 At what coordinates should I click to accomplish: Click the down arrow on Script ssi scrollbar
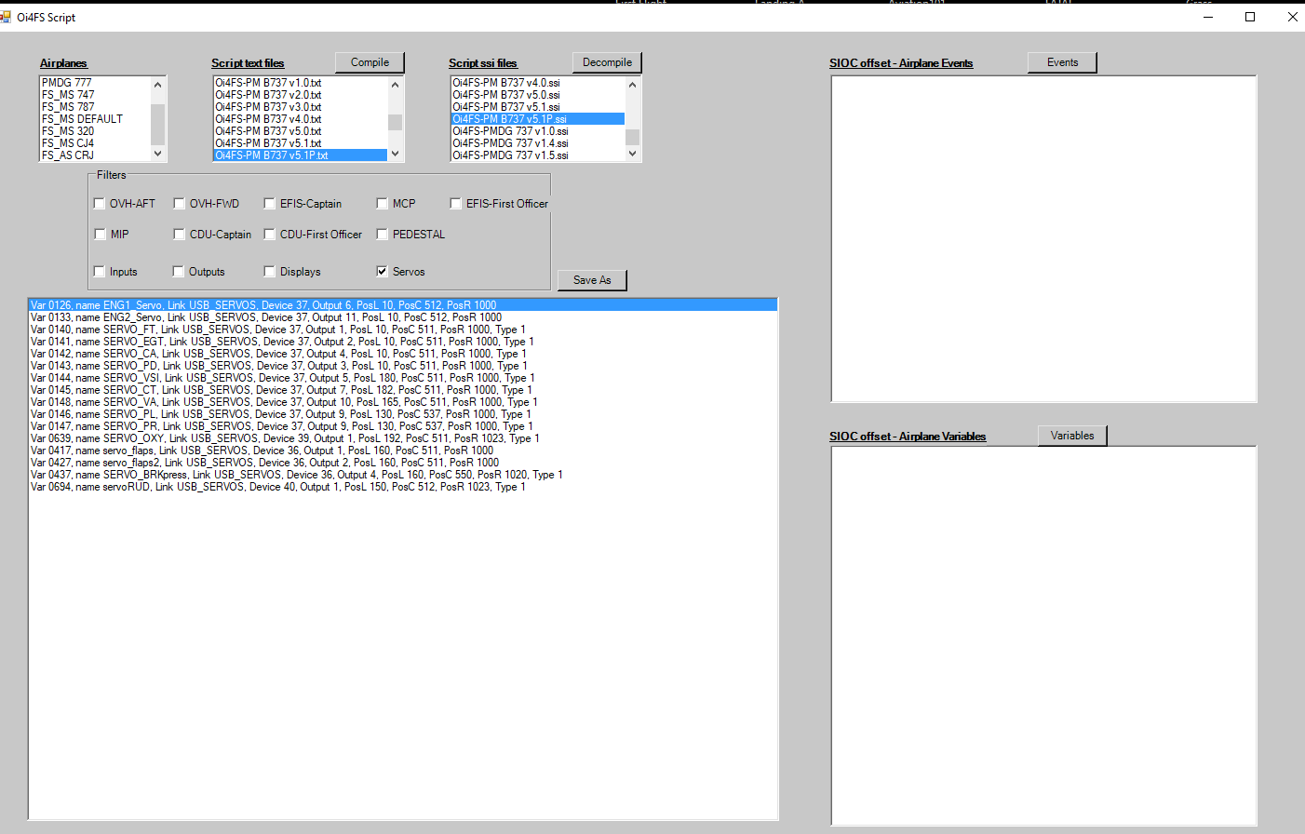coord(632,153)
